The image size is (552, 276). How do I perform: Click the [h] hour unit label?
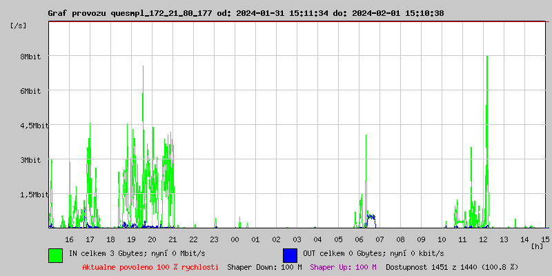click(537, 246)
